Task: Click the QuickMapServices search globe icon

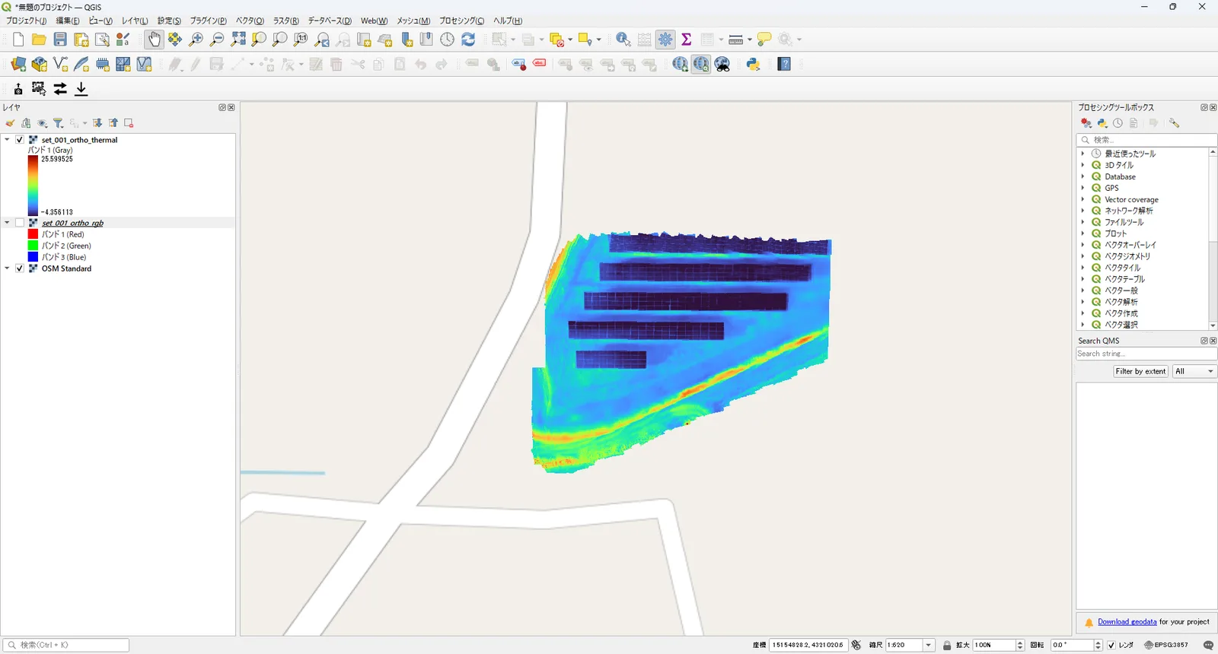Action: (701, 65)
